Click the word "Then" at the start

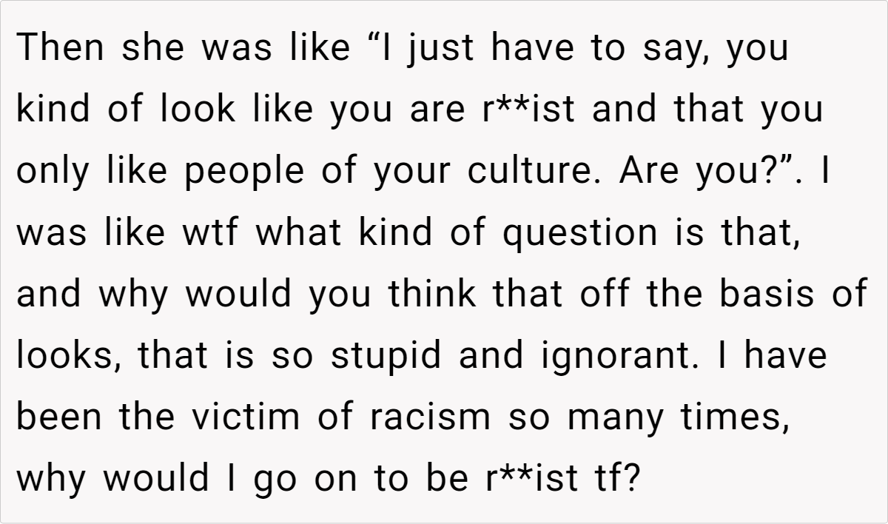(x=57, y=49)
